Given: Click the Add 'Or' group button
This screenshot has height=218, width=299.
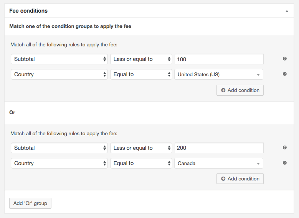Looking at the screenshot, I should (x=30, y=203).
